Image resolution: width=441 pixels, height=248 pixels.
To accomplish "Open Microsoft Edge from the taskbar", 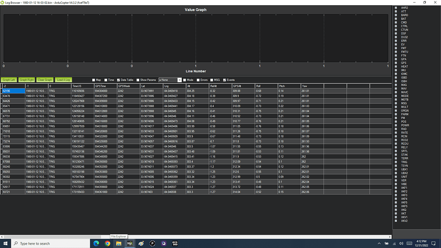I will 96,243.
